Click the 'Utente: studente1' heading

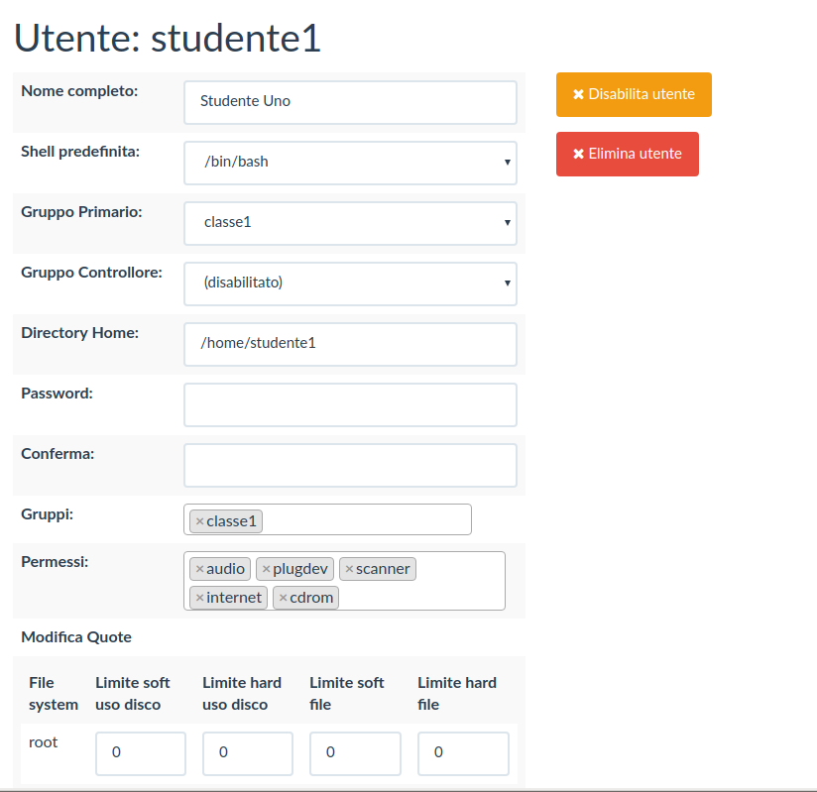[x=167, y=38]
